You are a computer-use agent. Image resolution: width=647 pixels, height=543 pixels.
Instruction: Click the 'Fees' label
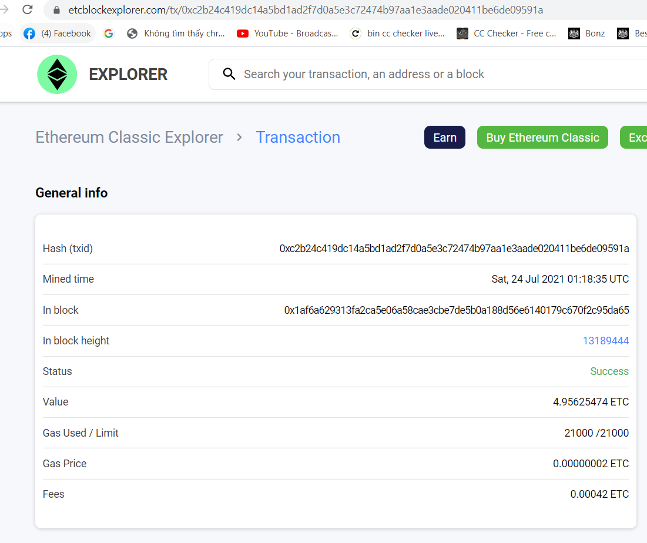[53, 494]
